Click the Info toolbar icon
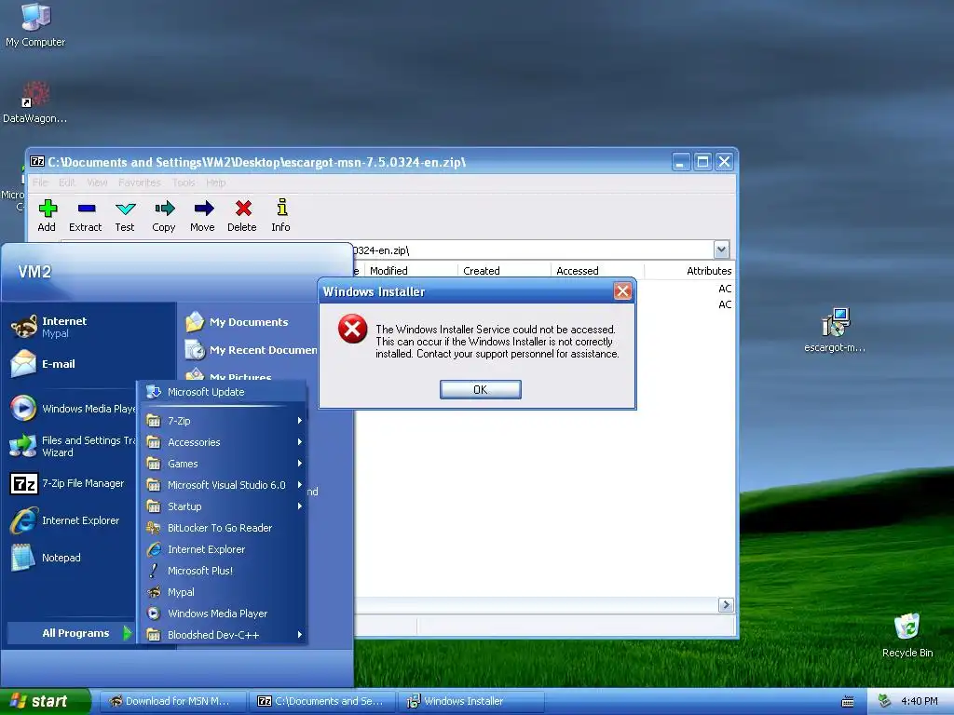 point(280,216)
